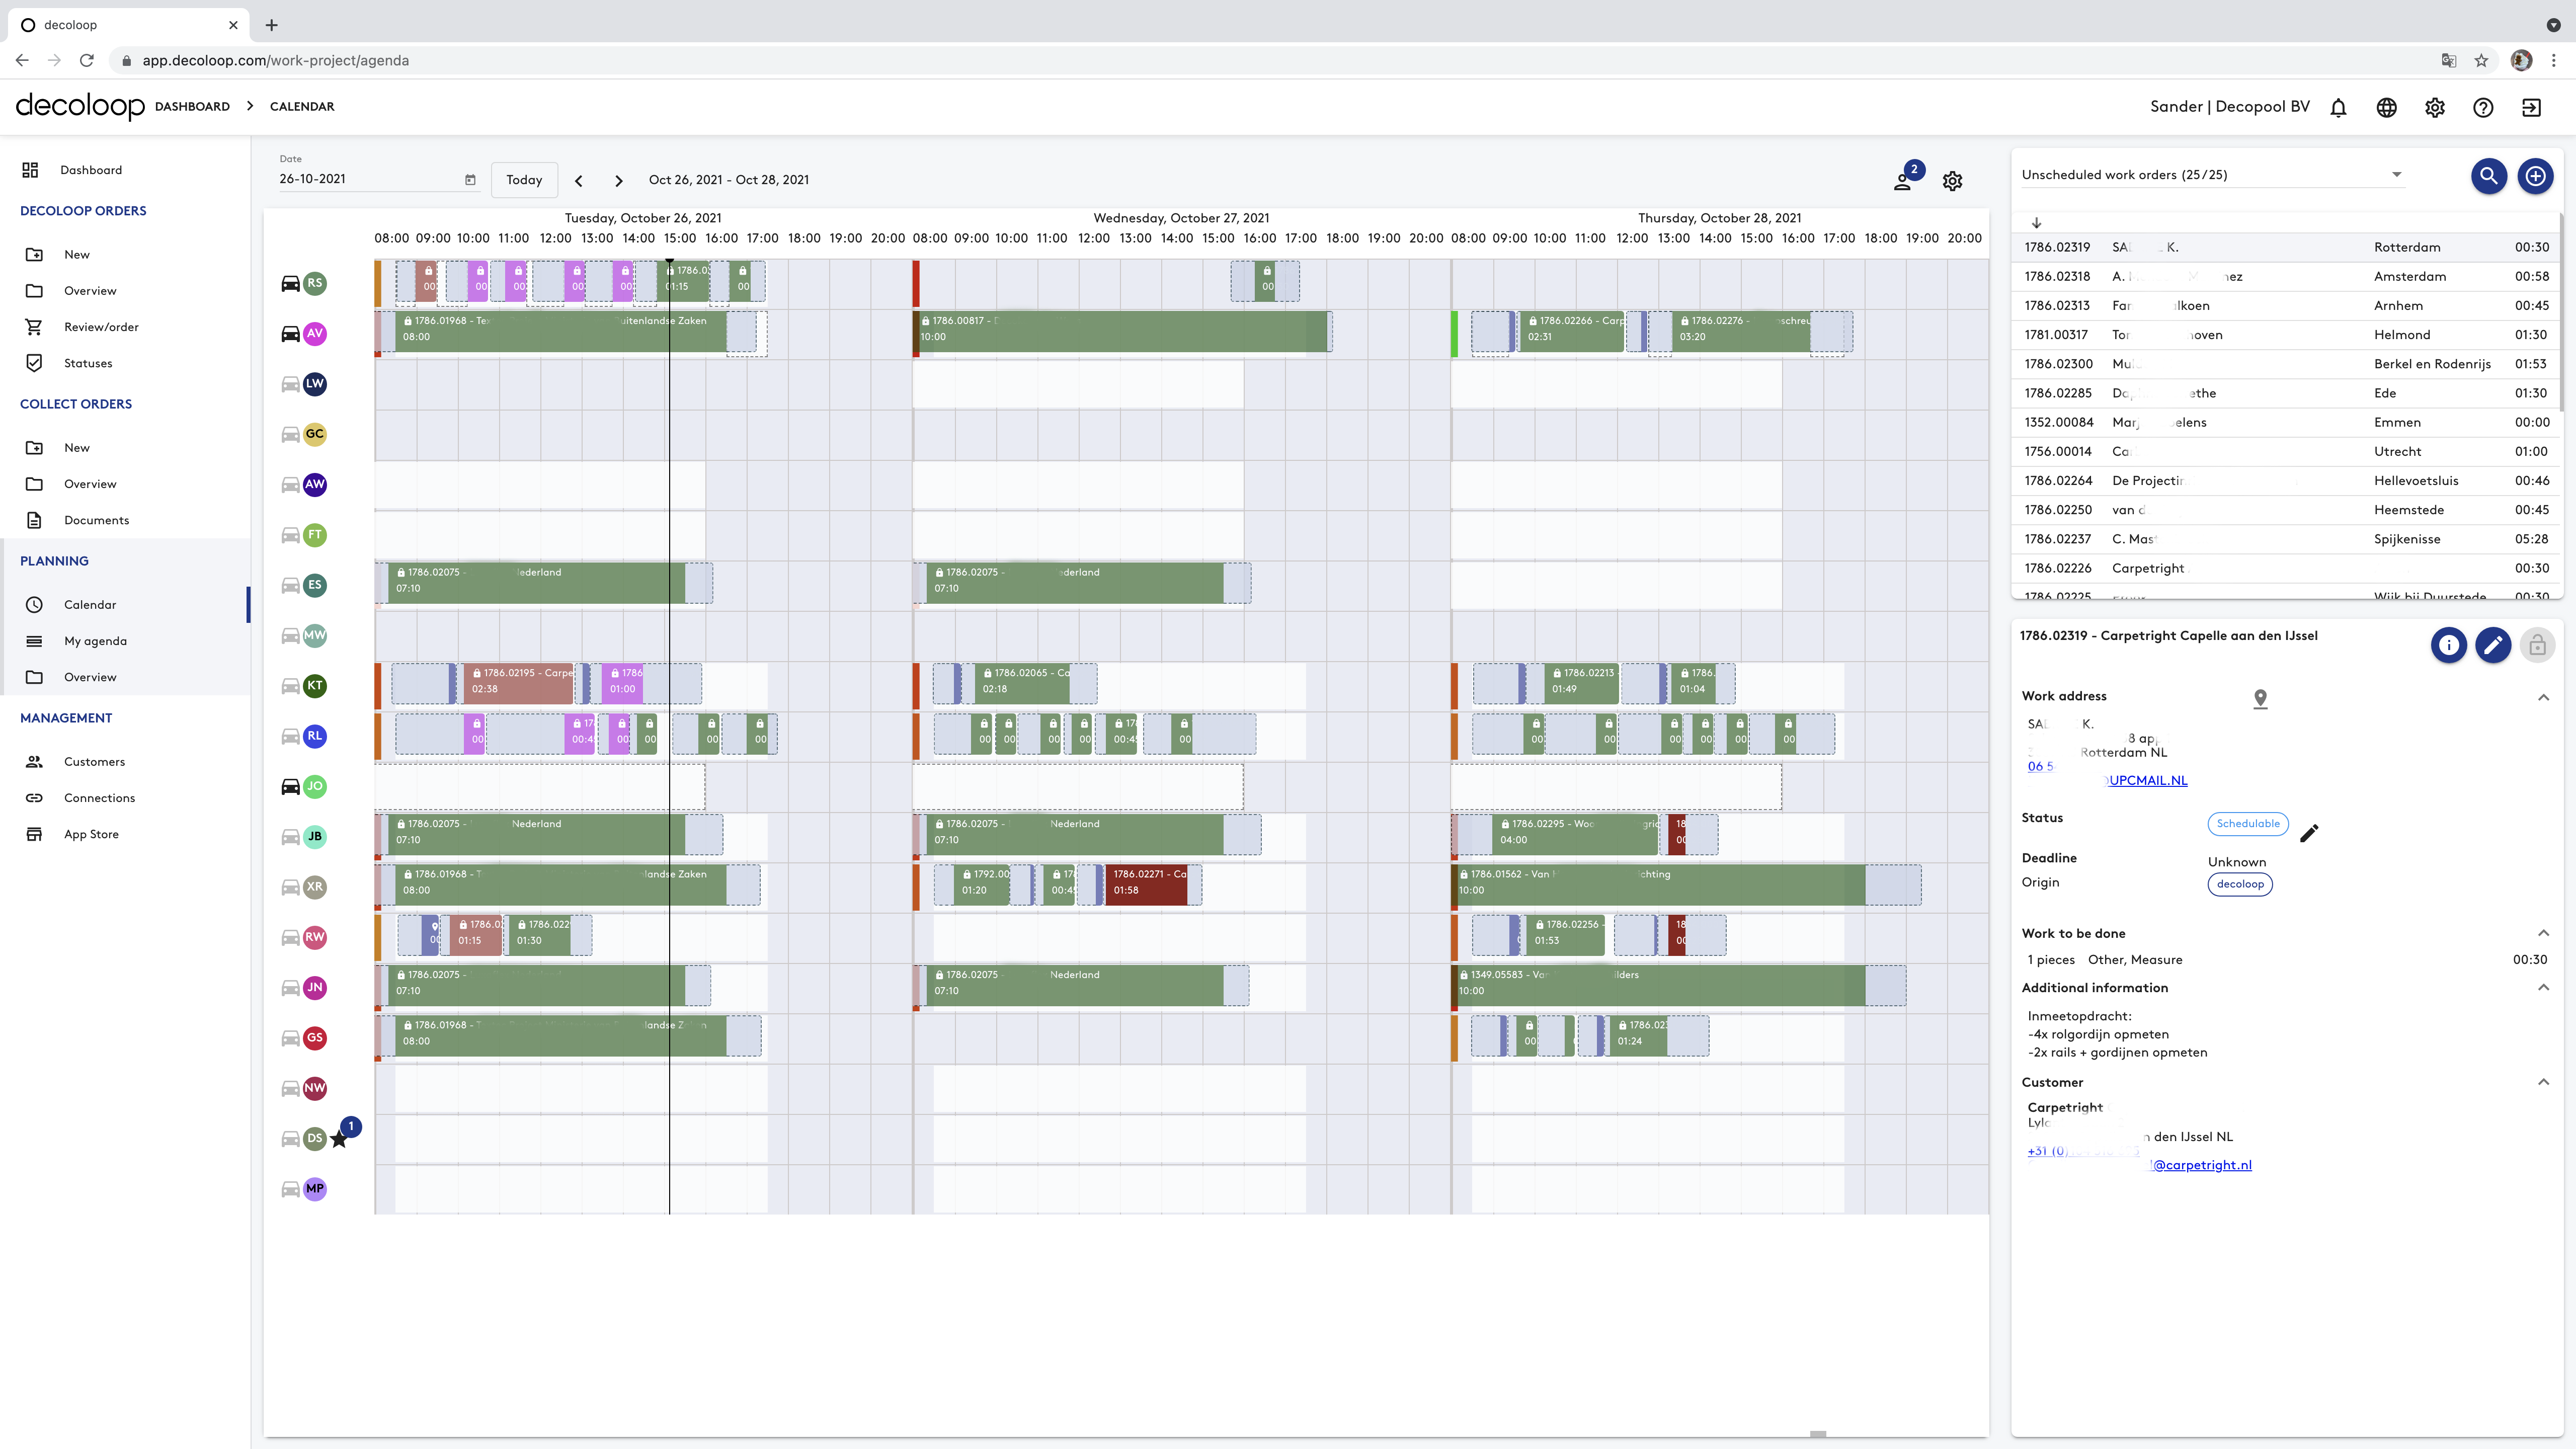Toggle the car icon for KT
This screenshot has width=2576, height=1449.
point(290,686)
